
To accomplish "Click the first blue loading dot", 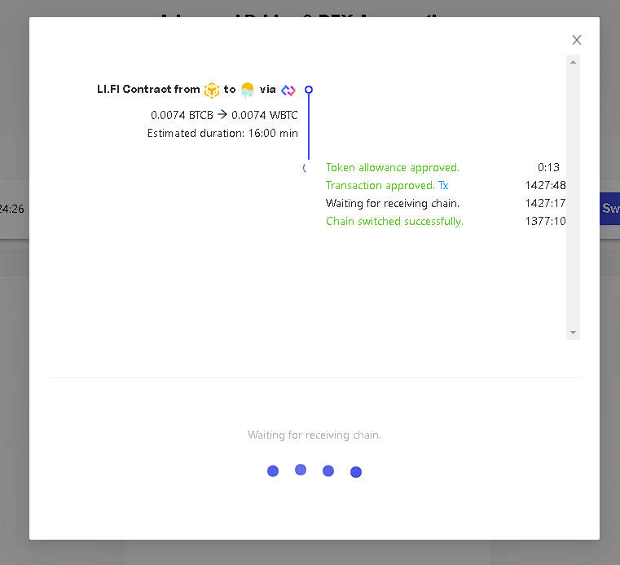I will pyautogui.click(x=273, y=471).
